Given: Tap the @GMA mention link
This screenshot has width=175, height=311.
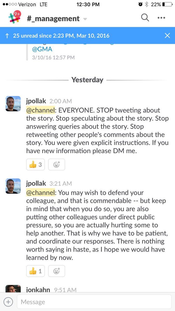Looking at the screenshot, I should coord(42,49).
